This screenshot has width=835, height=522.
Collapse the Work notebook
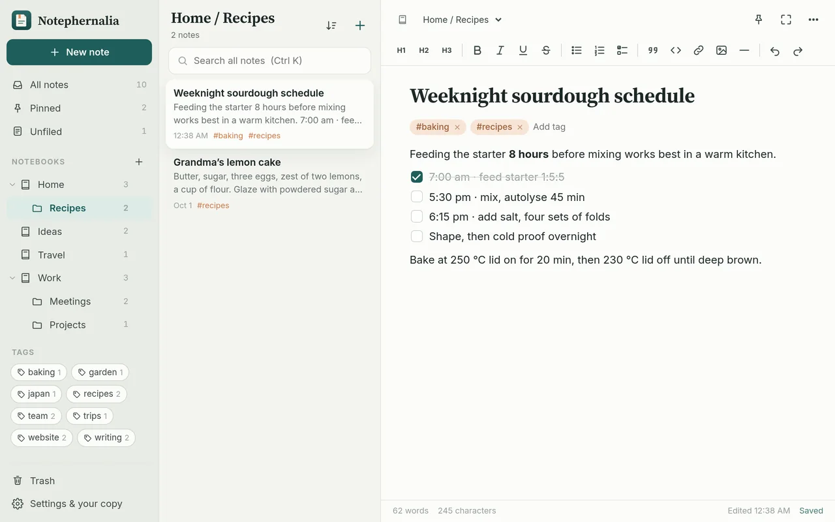point(12,278)
